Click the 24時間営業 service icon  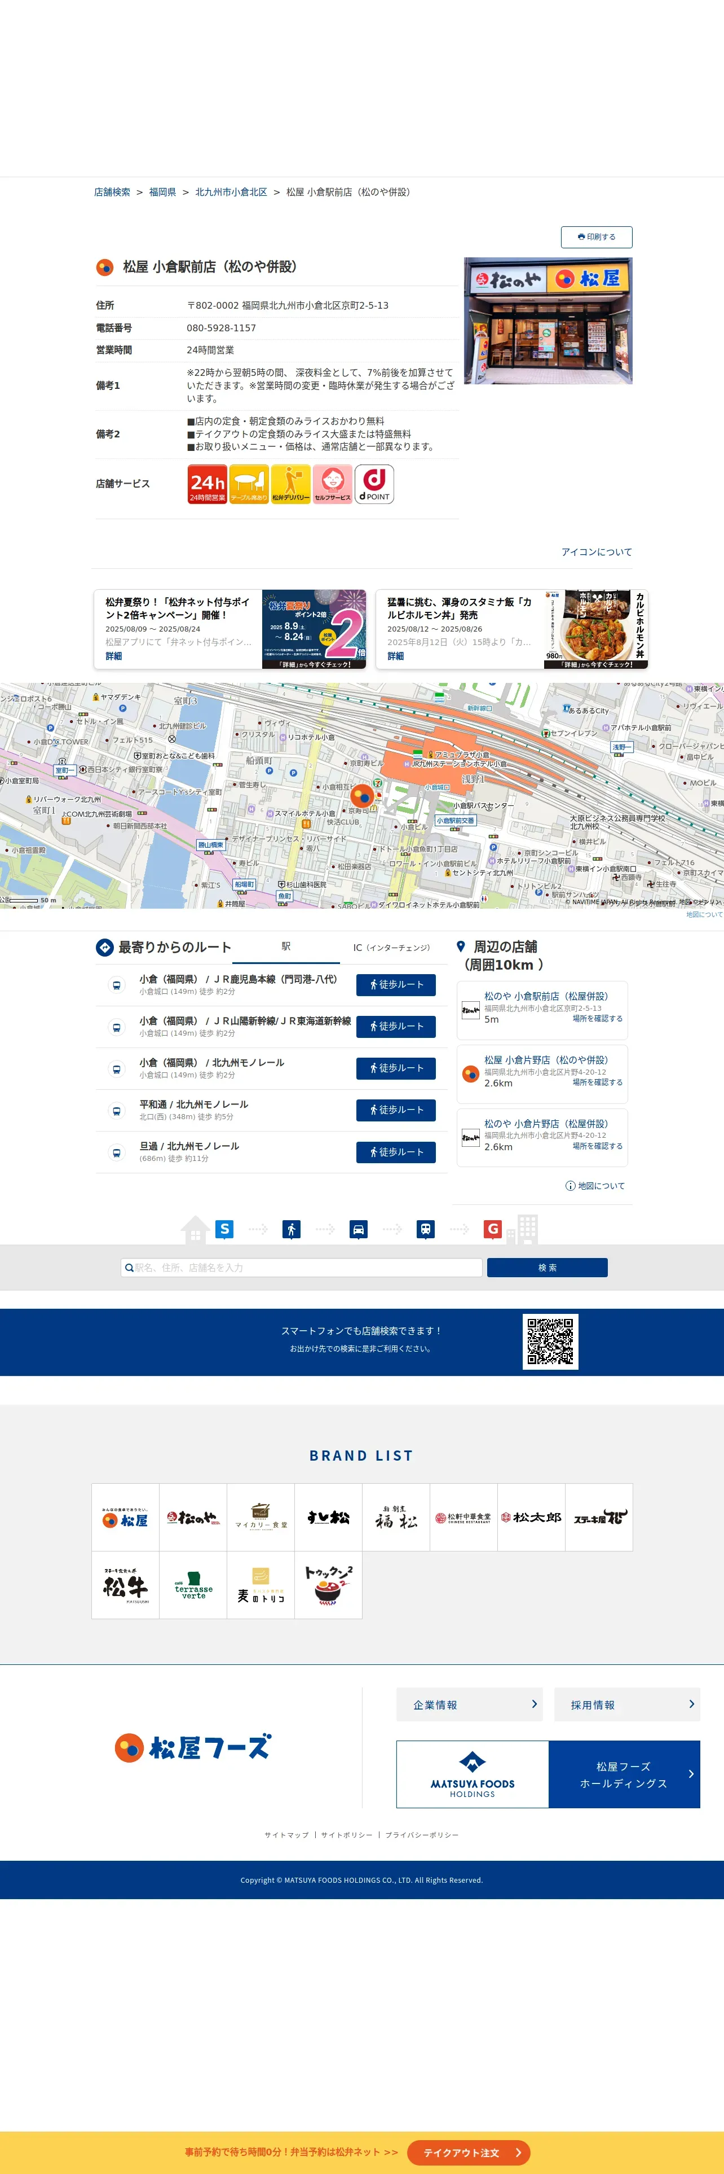click(x=206, y=484)
